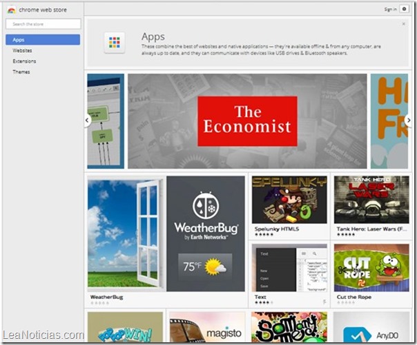Viewport: 417px width, 345px height.
Task: Open Tank Hero: Laser Wars tile
Action: 371,200
